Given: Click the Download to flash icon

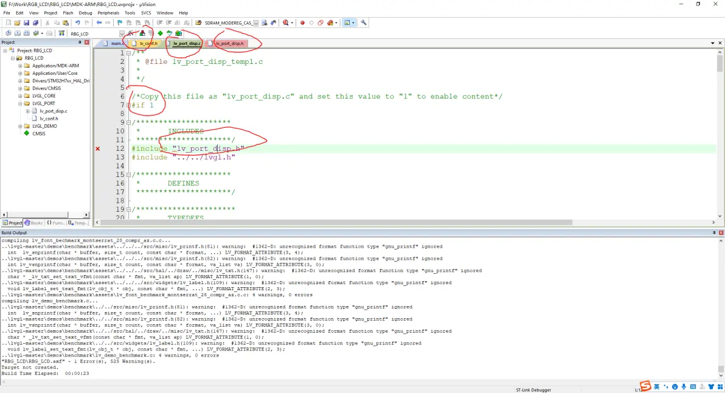Looking at the screenshot, I should click(x=61, y=33).
